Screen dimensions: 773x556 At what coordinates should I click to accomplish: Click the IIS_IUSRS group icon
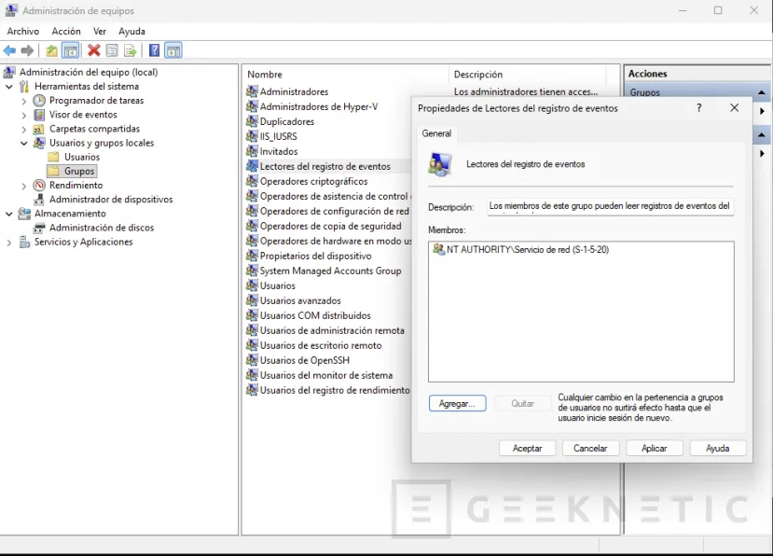252,136
